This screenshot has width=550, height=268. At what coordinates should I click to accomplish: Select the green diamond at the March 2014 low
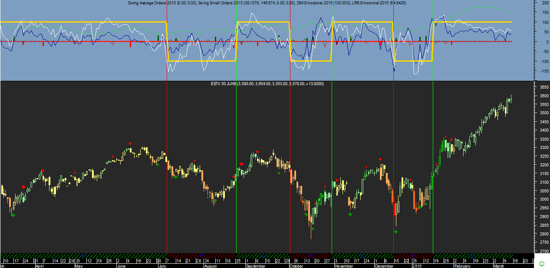[x=13, y=215]
